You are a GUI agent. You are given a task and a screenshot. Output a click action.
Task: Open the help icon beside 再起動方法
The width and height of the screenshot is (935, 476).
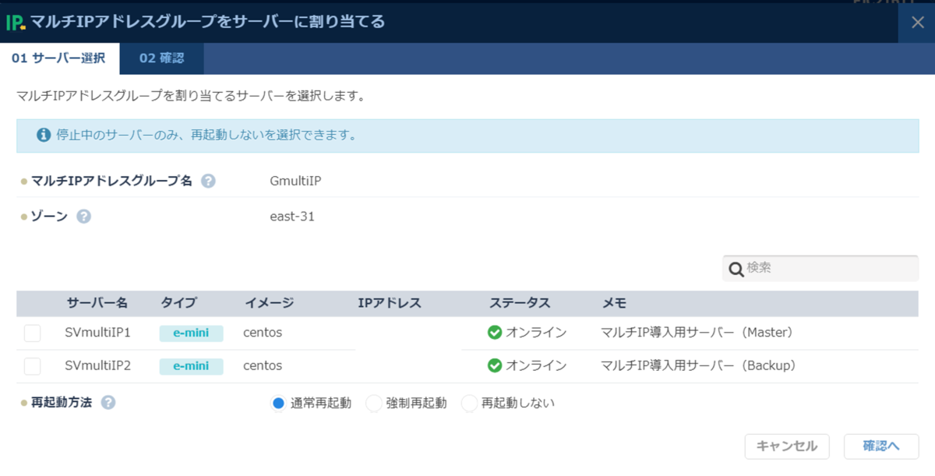coord(108,403)
